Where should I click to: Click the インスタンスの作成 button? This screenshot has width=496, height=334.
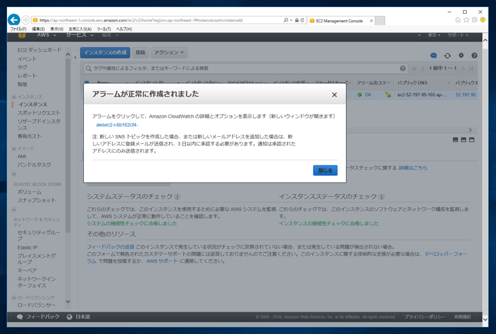[105, 53]
